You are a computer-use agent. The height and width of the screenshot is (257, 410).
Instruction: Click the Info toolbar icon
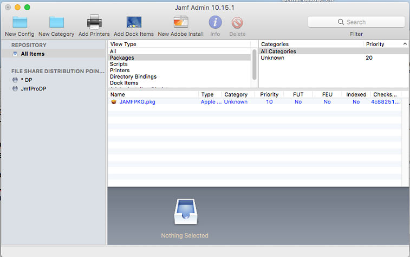[215, 22]
